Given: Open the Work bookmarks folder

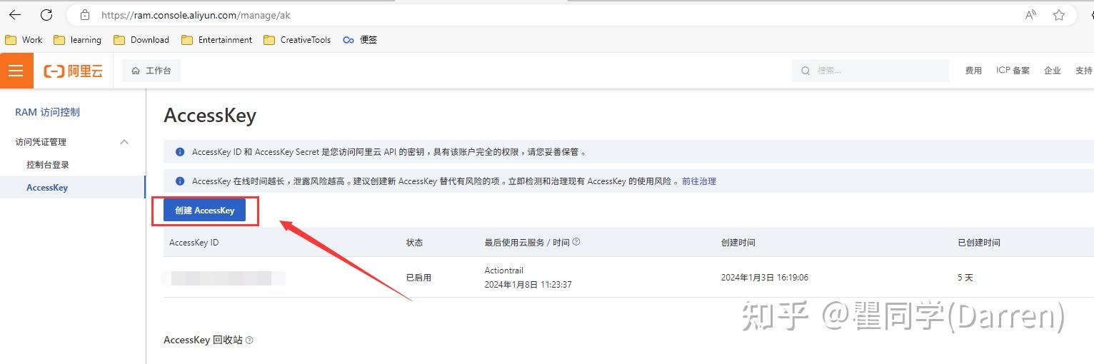Looking at the screenshot, I should pyautogui.click(x=24, y=40).
